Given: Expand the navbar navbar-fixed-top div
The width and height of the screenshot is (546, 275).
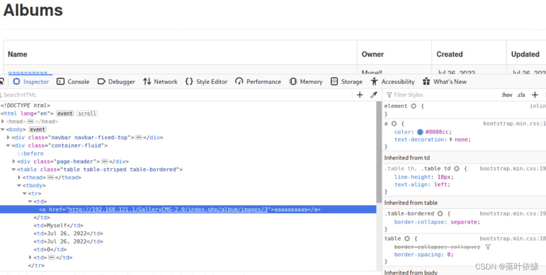Looking at the screenshot, I should click(8, 137).
